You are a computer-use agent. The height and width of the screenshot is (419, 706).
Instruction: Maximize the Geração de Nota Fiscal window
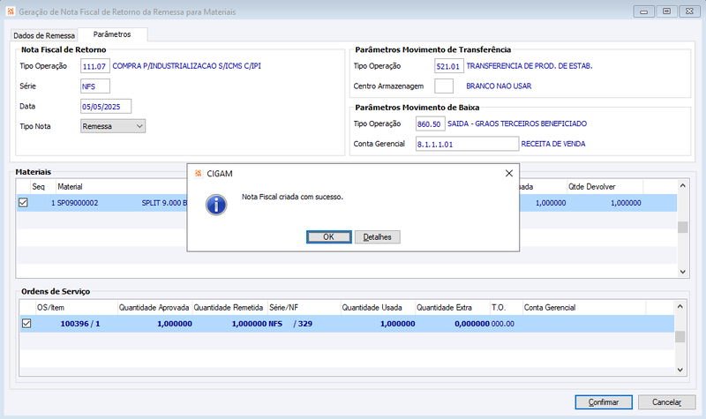coord(667,11)
